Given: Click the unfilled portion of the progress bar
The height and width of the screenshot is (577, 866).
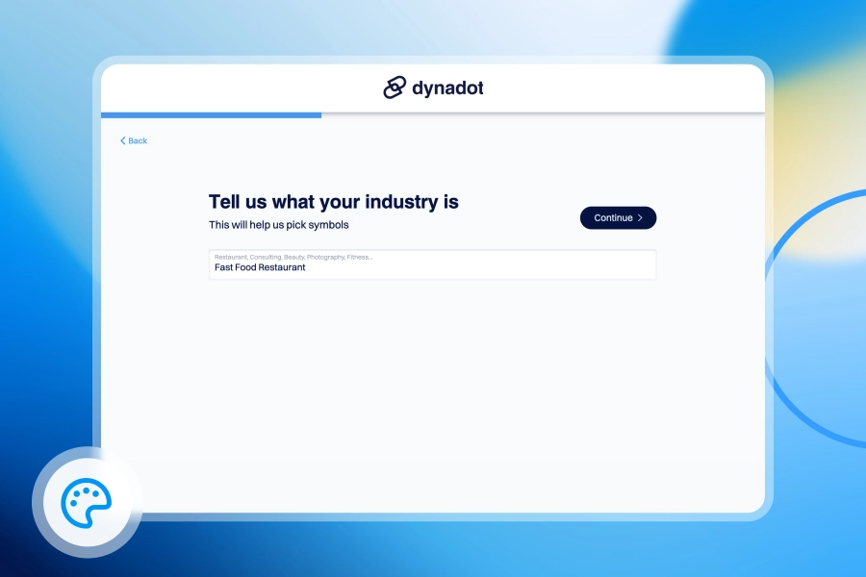Looking at the screenshot, I should [539, 115].
